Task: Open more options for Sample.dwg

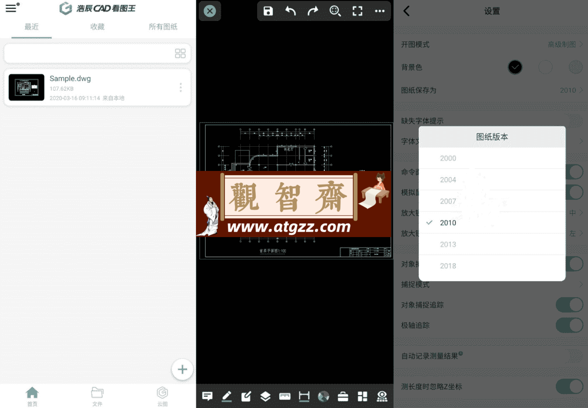Action: [181, 88]
